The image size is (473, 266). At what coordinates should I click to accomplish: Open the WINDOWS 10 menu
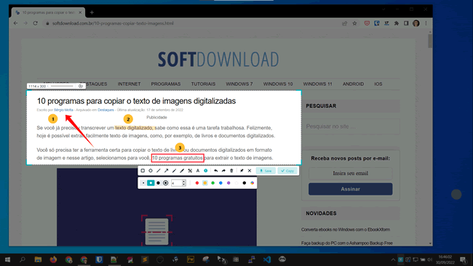278,84
